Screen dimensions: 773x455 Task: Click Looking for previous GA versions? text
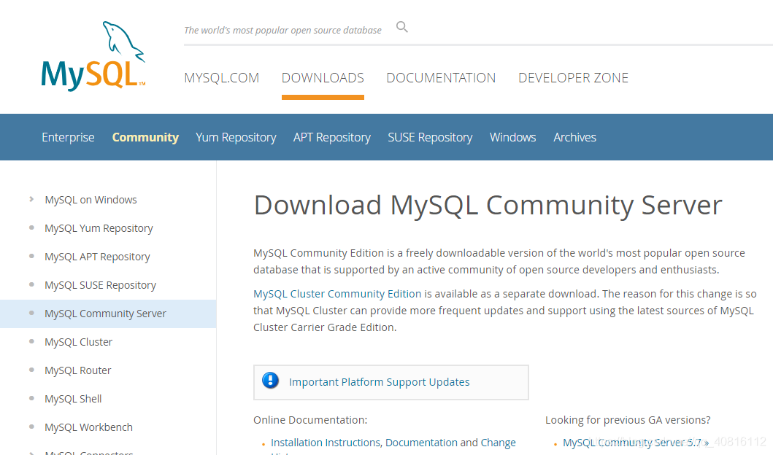pyautogui.click(x=628, y=420)
